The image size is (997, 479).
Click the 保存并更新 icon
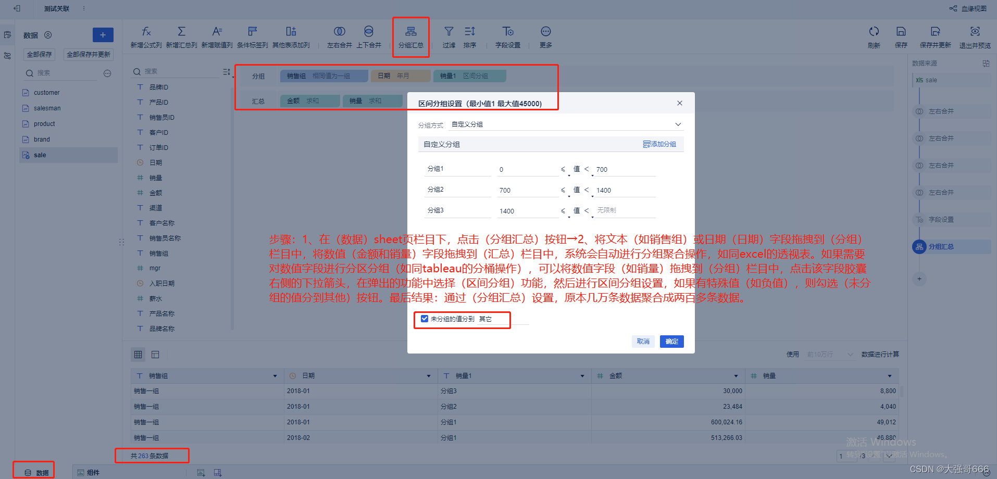[x=936, y=32]
